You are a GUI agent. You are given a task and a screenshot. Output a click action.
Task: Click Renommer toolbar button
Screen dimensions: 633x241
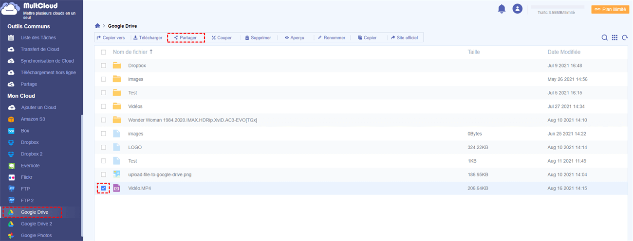click(x=331, y=37)
